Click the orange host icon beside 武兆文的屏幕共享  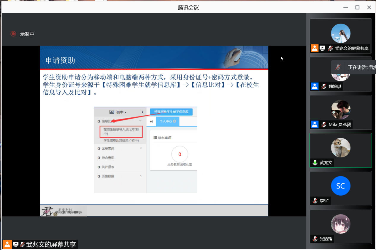[315, 48]
